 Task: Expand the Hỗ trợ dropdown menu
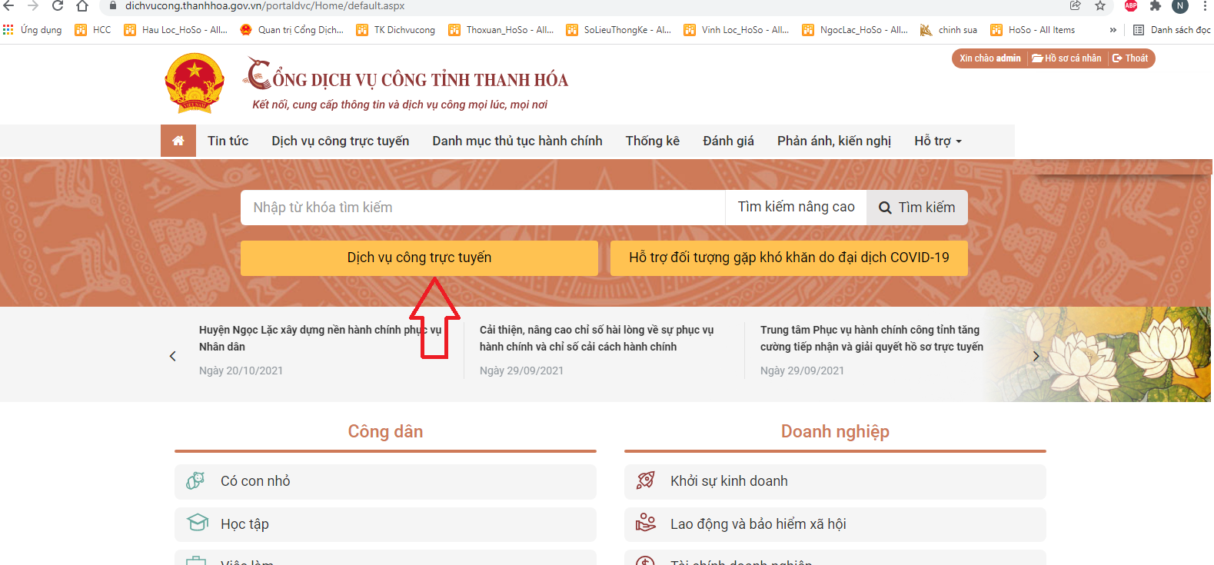(937, 141)
